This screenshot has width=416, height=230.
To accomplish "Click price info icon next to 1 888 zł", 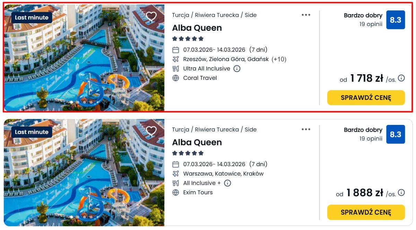I will 401,193.
